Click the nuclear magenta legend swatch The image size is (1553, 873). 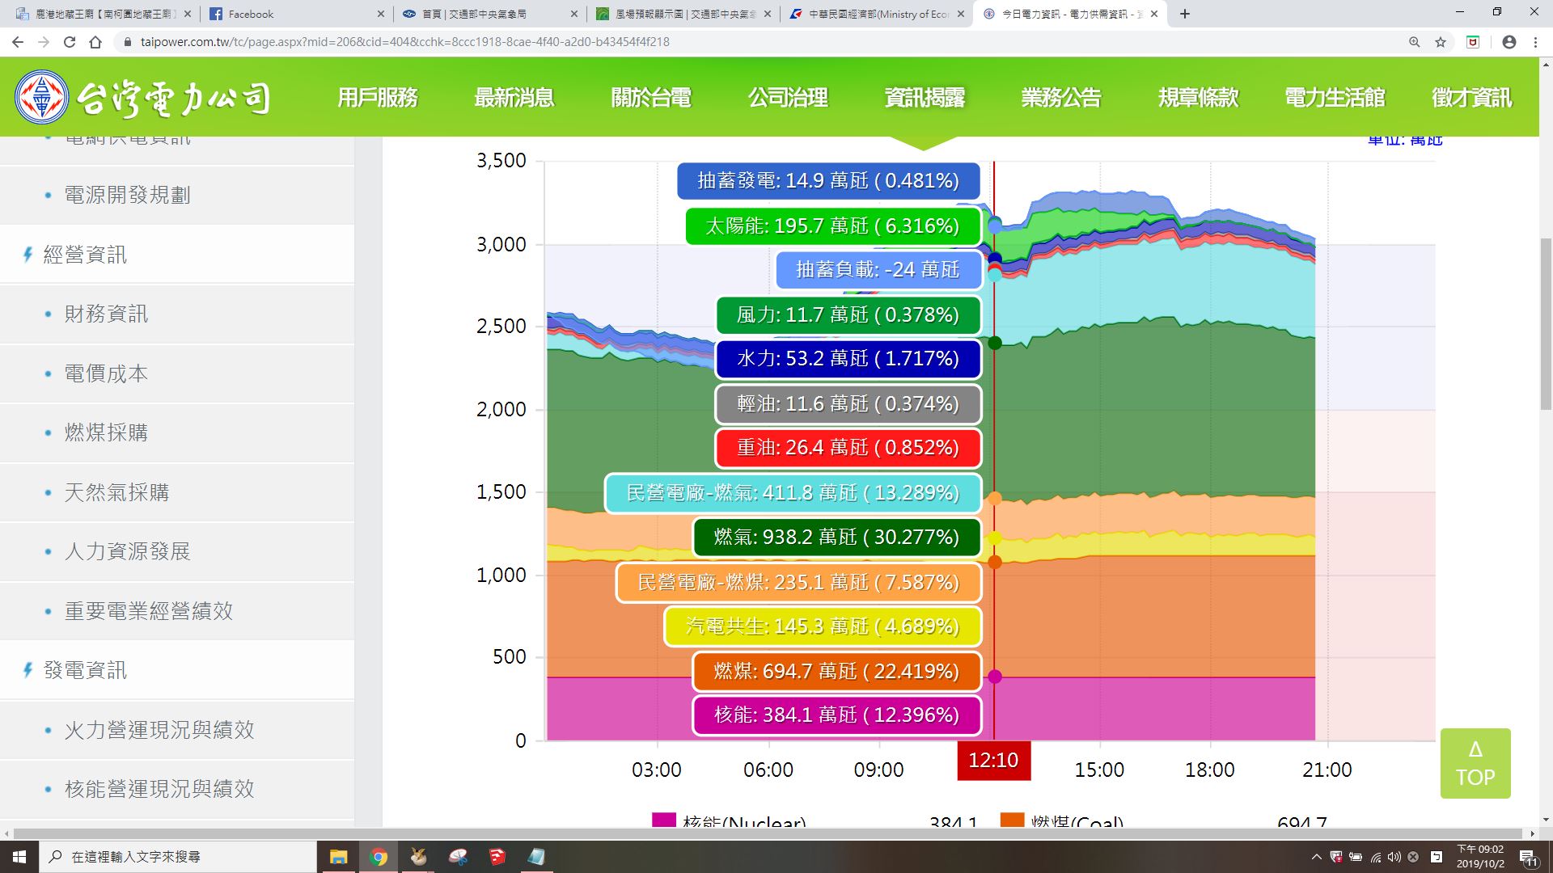(x=664, y=819)
